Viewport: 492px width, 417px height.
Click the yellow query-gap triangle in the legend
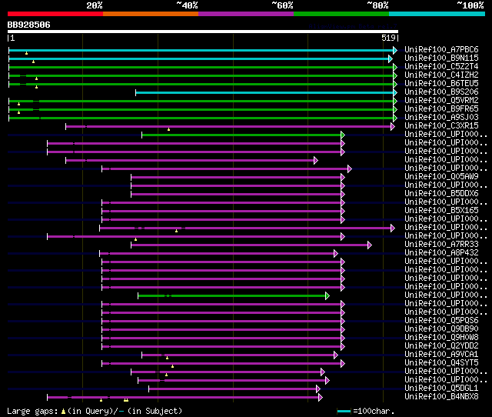pos(63,411)
